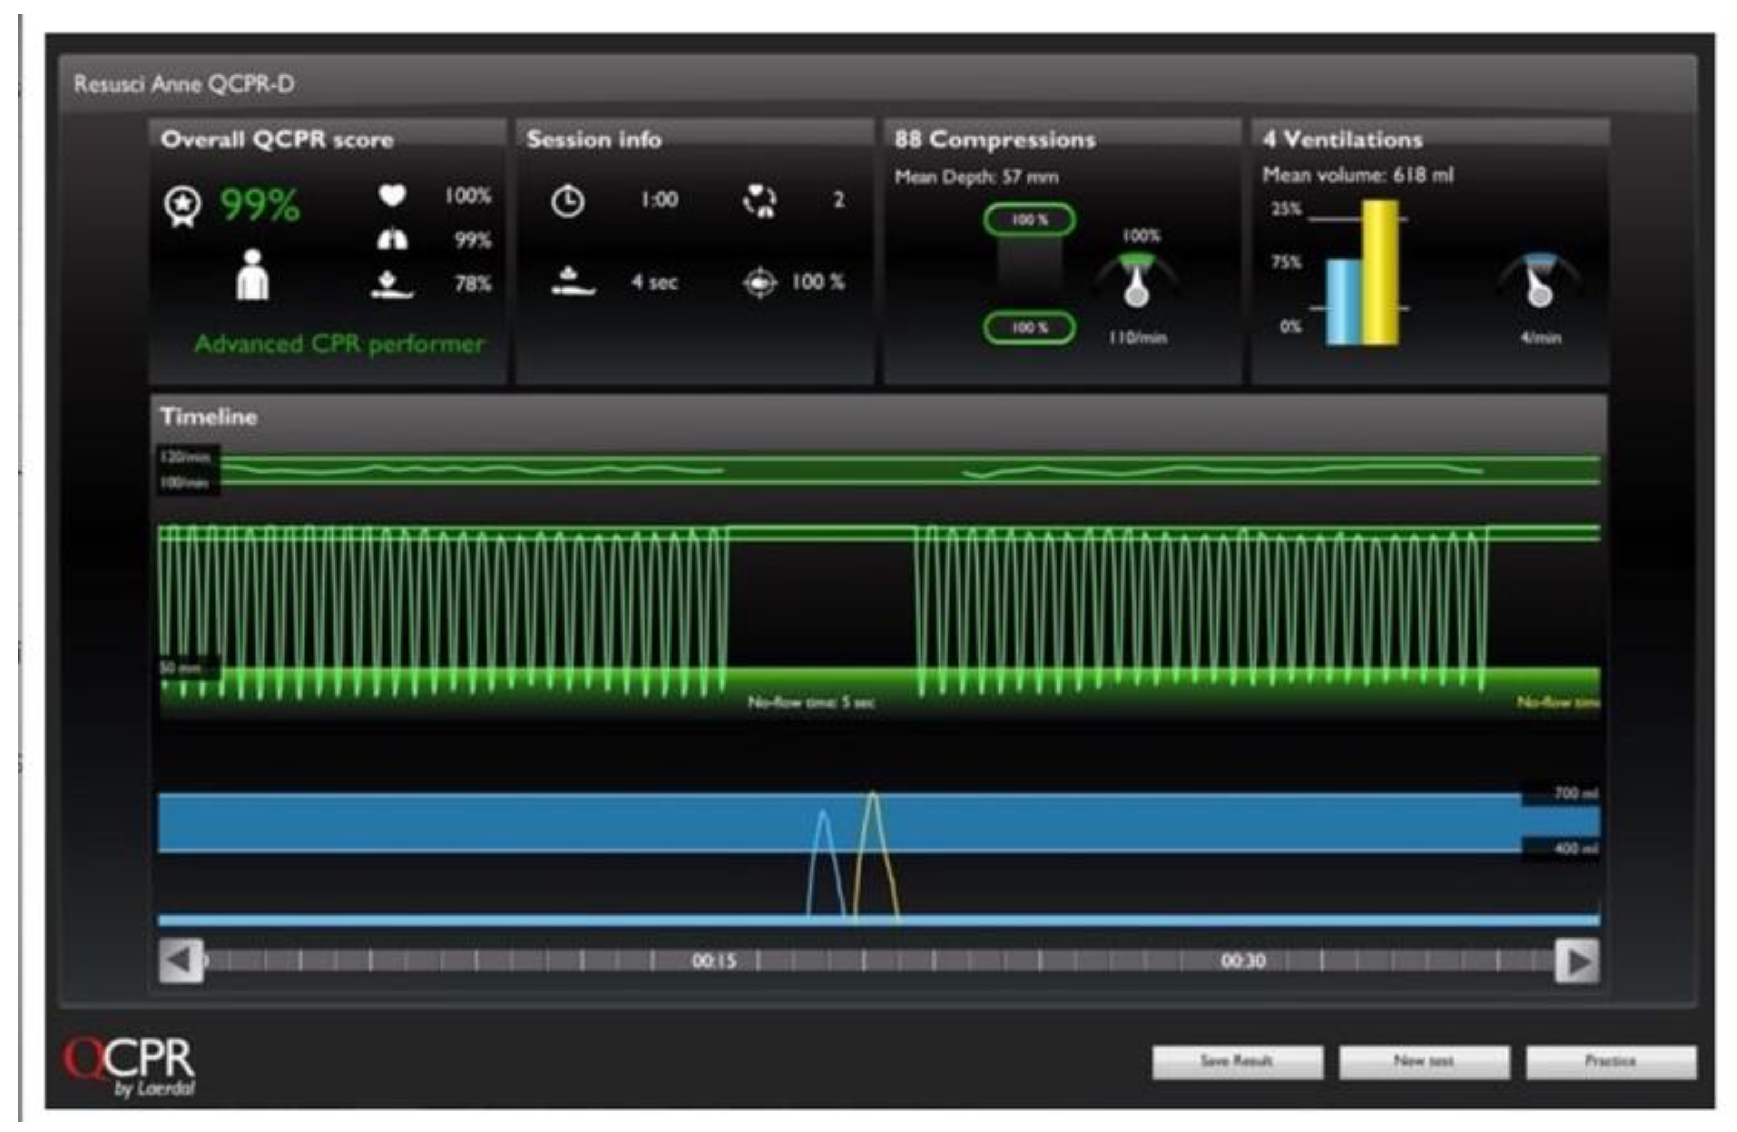Click the ventilation rate gauge showing 4/min
Screen dimensions: 1737x1132
pyautogui.click(x=1538, y=281)
